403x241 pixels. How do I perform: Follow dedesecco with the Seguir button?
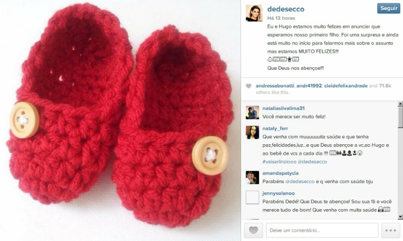pos(389,8)
